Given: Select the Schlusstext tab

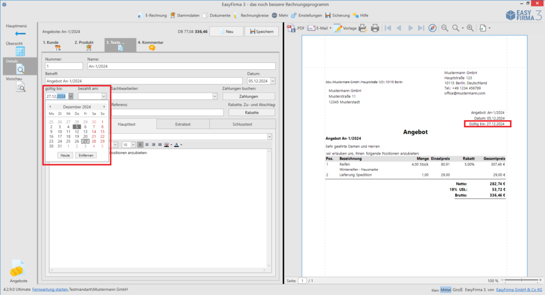Looking at the screenshot, I should click(x=242, y=124).
